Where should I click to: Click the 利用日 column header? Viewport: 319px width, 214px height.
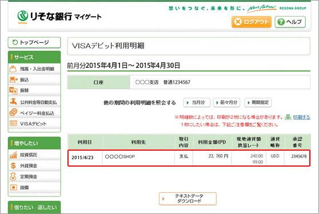[x=85, y=142]
